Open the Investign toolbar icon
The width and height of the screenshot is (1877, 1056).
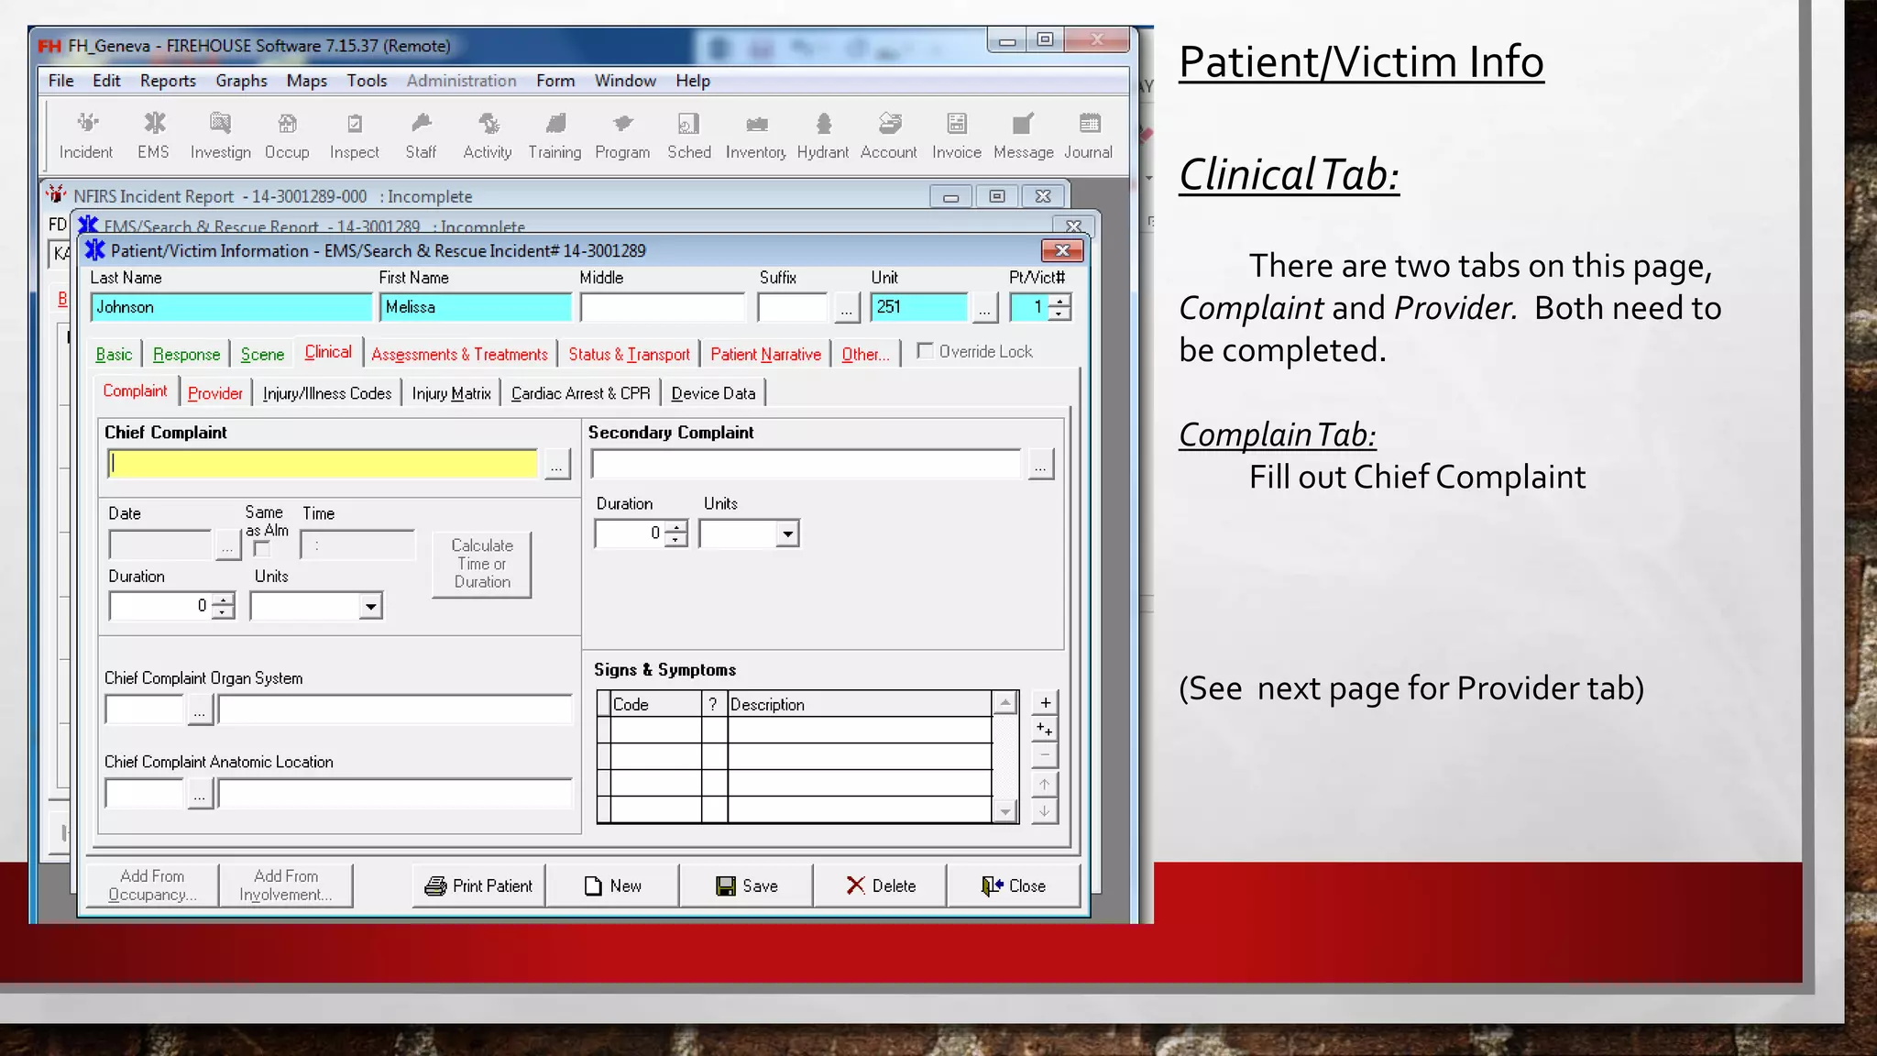pos(220,136)
